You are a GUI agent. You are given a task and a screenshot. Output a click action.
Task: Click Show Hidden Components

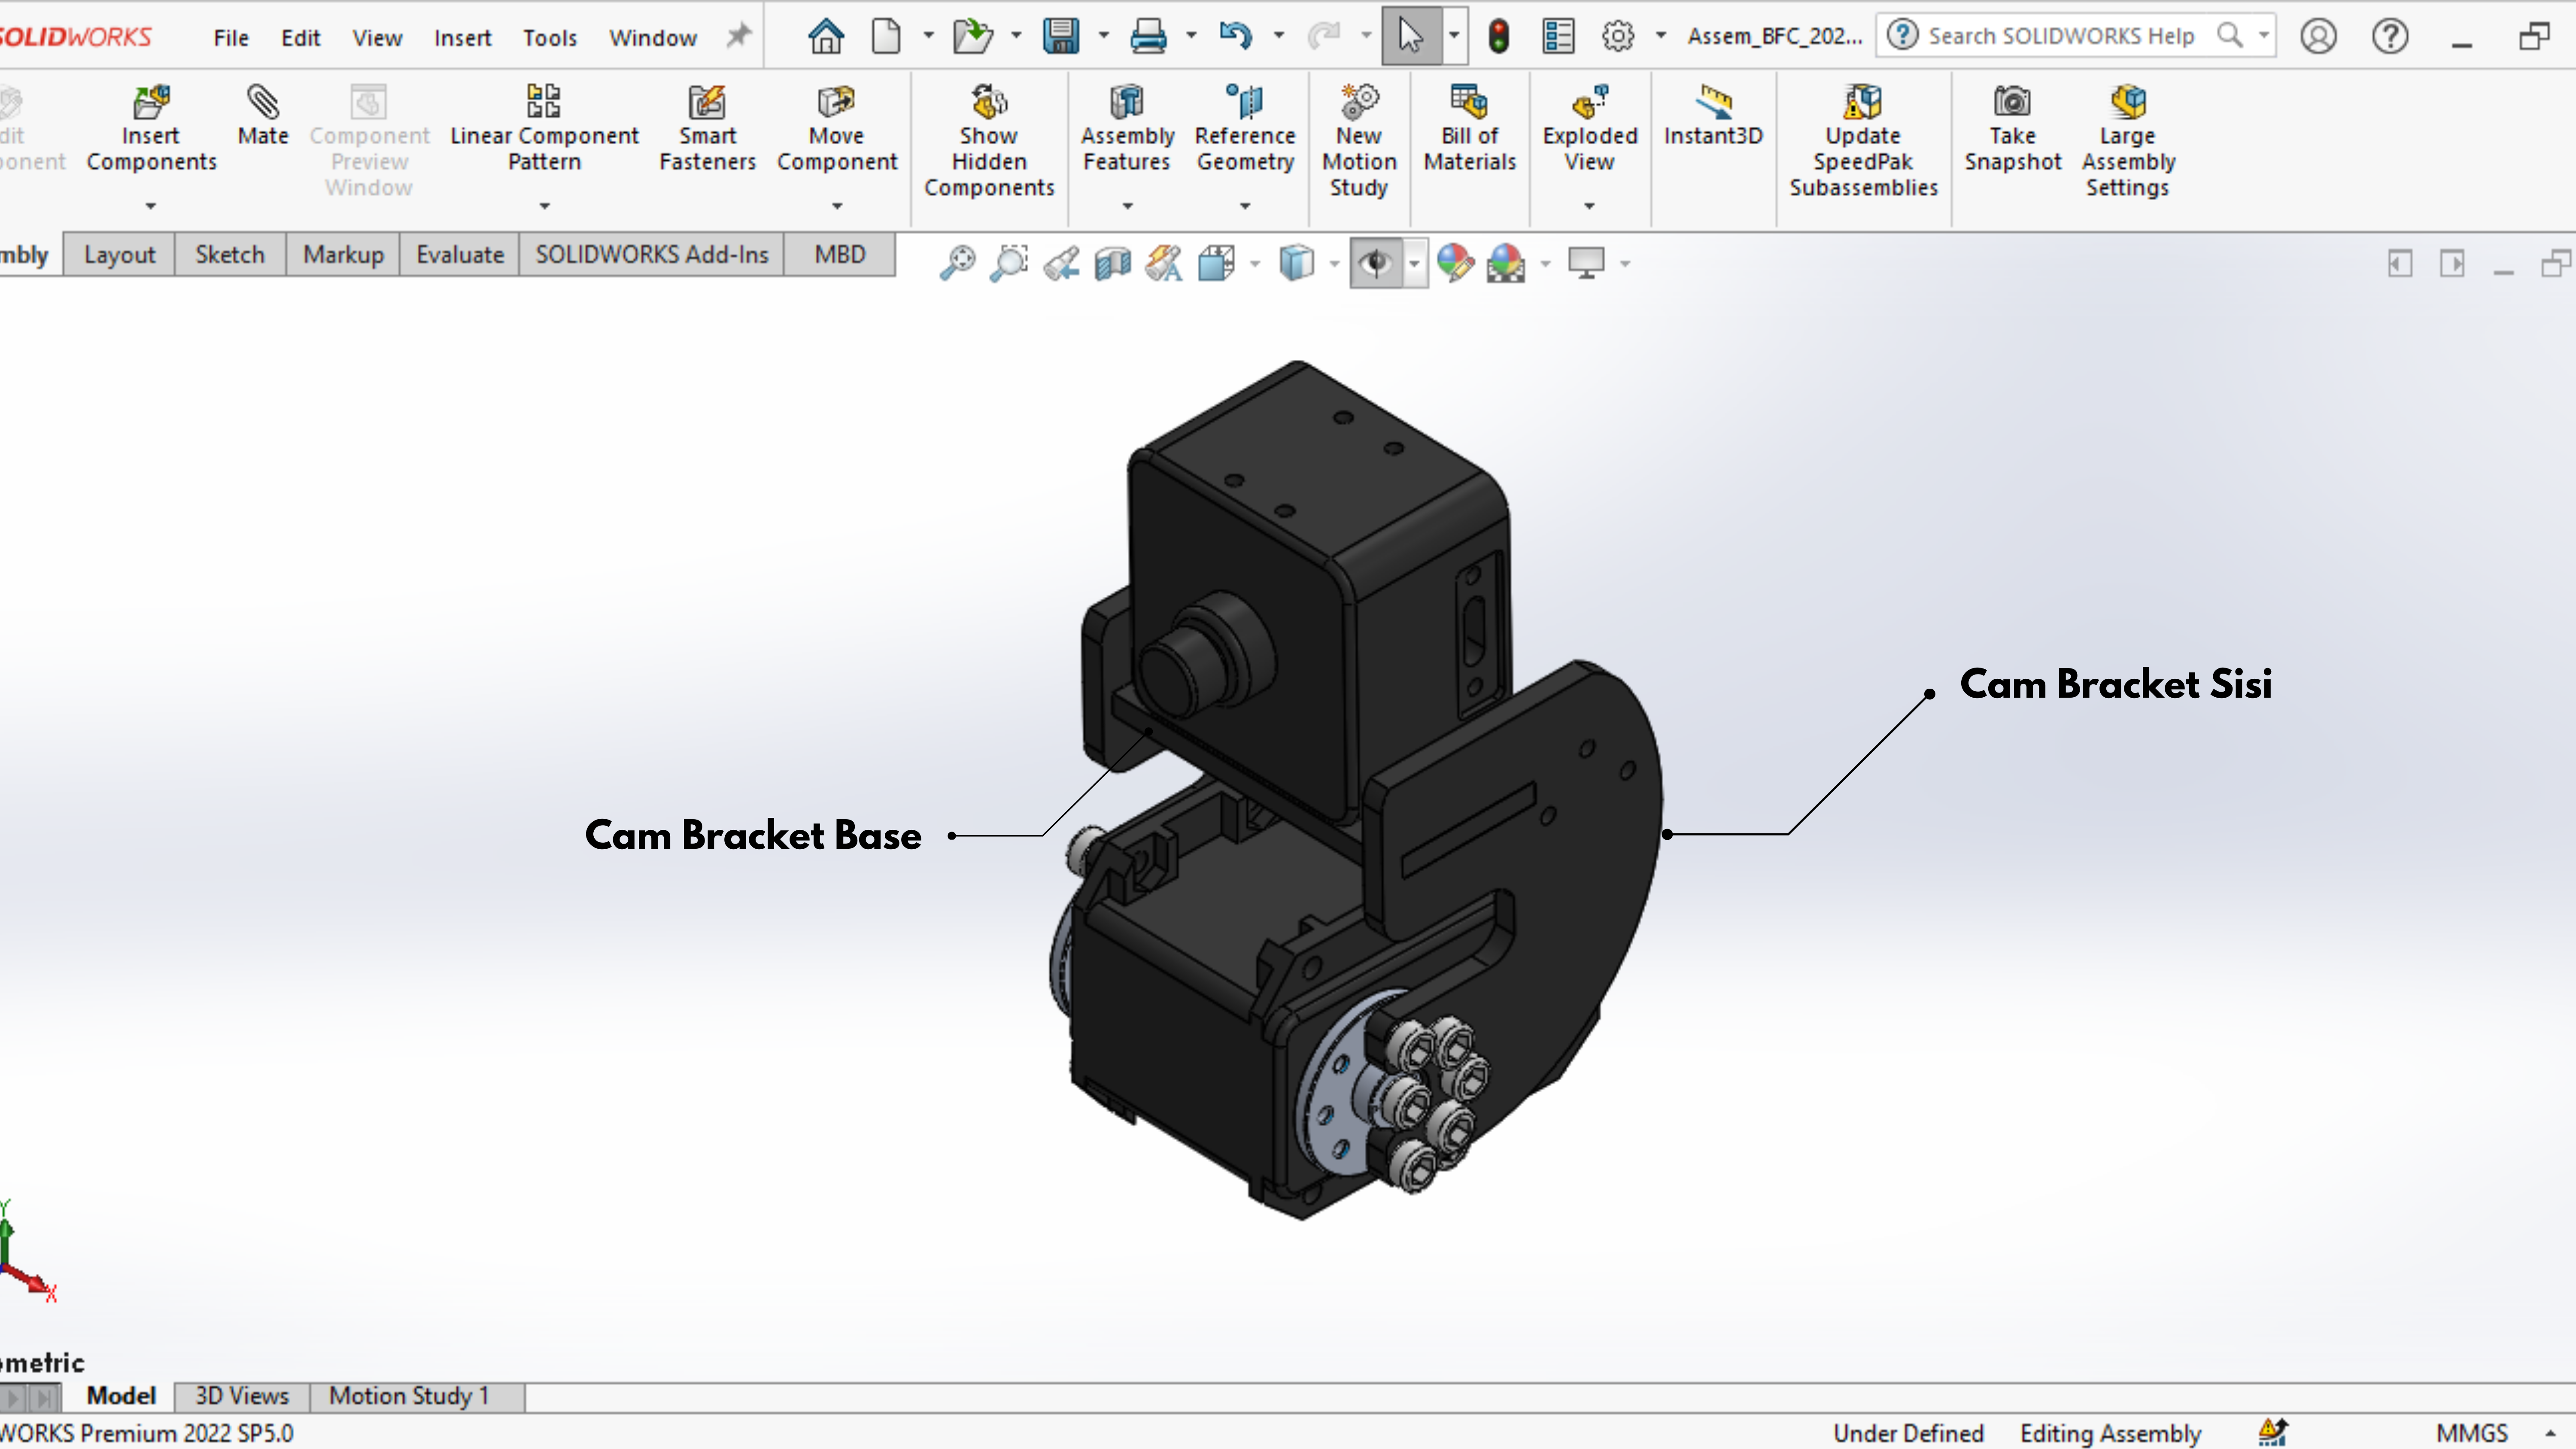click(x=989, y=141)
